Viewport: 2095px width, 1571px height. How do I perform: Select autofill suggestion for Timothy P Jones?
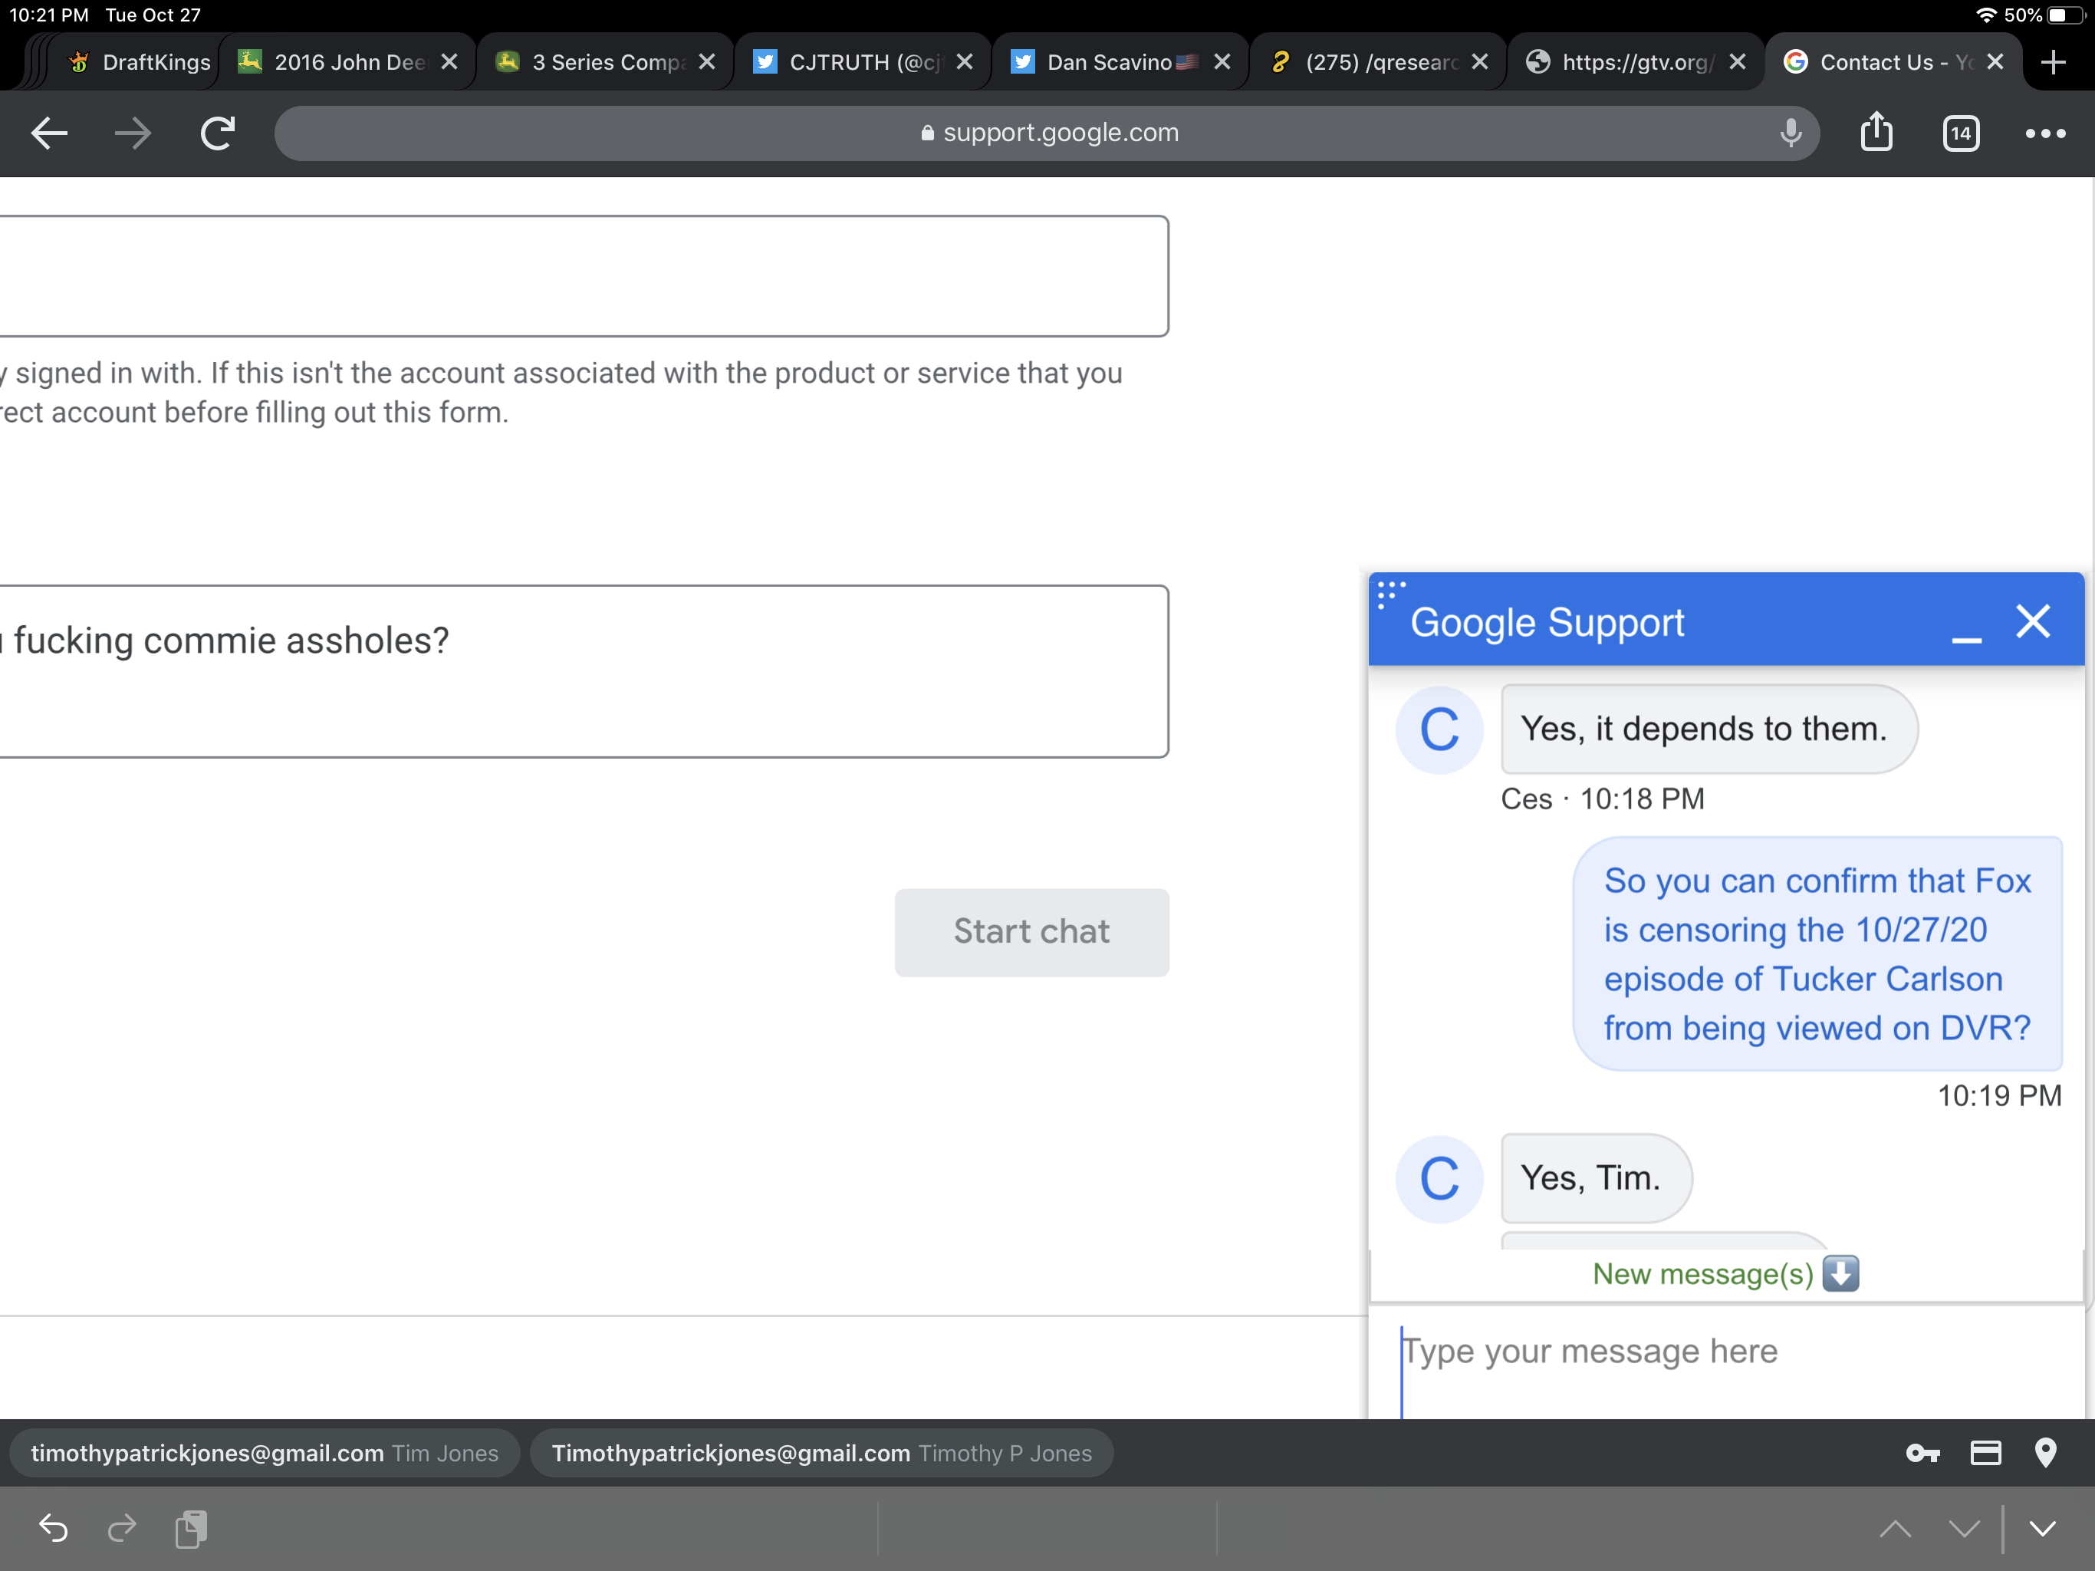(x=821, y=1453)
